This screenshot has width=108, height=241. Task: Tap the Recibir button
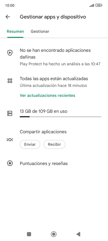[x=54, y=144]
